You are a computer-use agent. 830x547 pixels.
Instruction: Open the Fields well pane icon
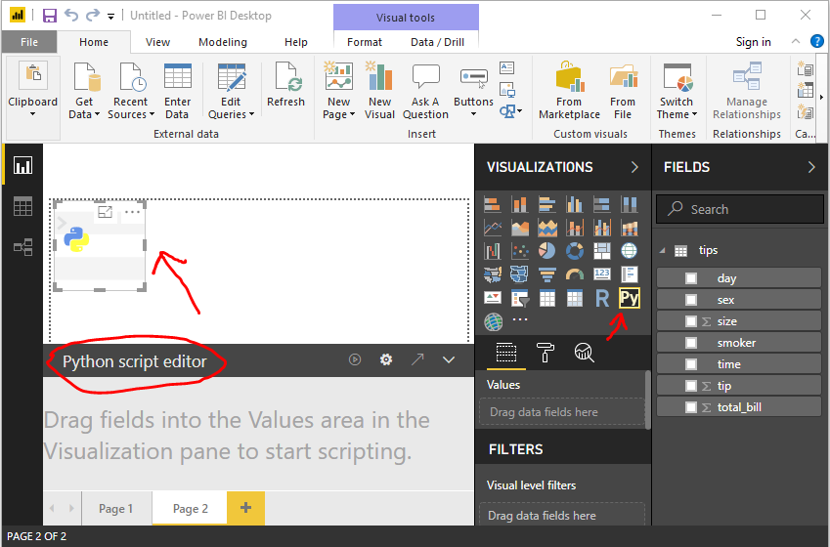pos(506,353)
